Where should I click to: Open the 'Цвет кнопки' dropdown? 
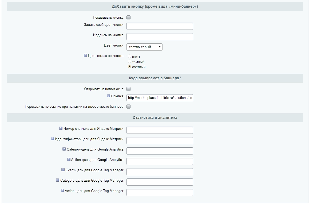[144, 47]
